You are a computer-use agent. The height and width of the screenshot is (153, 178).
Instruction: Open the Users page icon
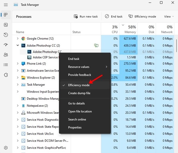coord(6,55)
